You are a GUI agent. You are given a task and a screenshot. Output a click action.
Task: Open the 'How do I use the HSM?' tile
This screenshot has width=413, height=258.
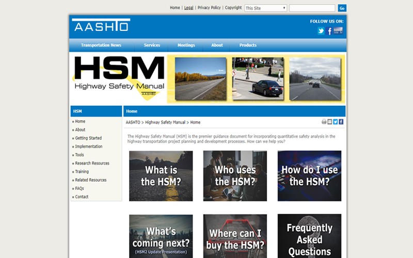coord(309,176)
